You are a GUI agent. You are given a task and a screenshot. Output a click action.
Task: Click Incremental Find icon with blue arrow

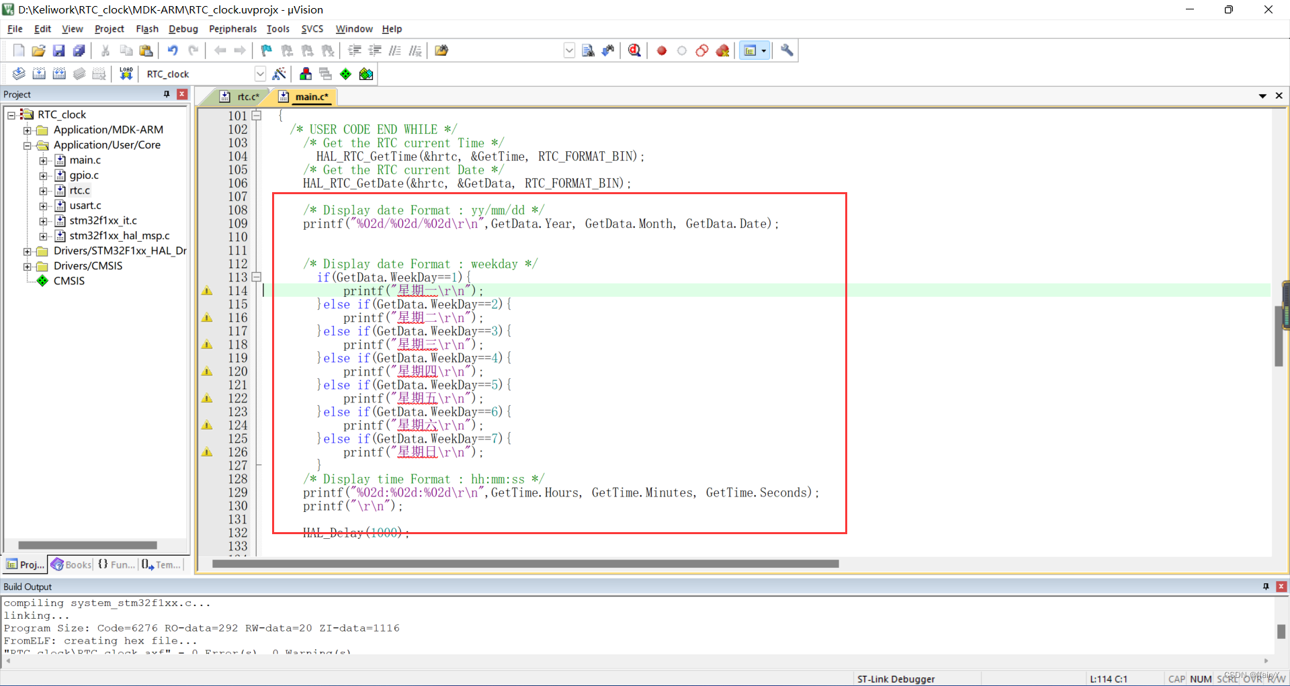coord(608,50)
